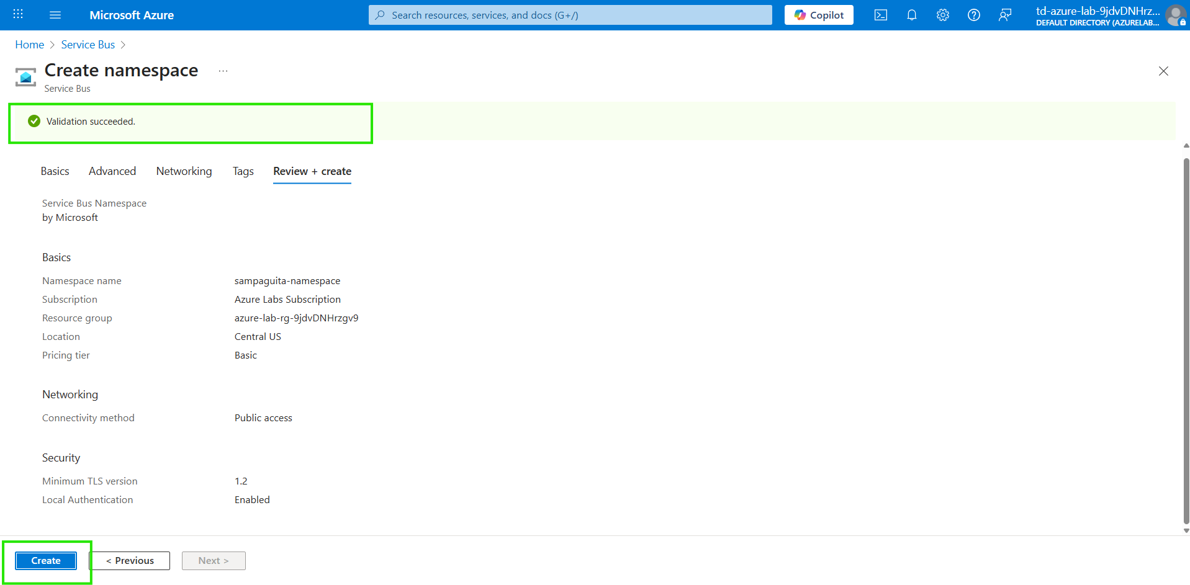Screen dimensions: 1190x585
Task: Open portal settings gear icon
Action: [942, 15]
